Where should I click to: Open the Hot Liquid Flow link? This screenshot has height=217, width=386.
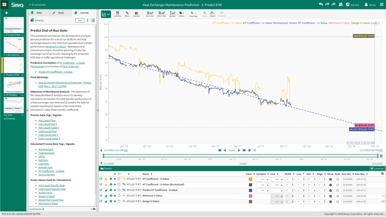click(47, 120)
